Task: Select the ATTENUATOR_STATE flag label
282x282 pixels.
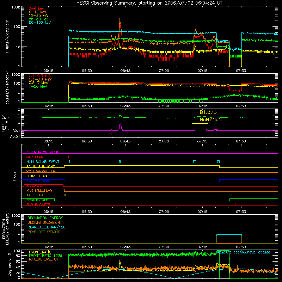Action: (43, 152)
